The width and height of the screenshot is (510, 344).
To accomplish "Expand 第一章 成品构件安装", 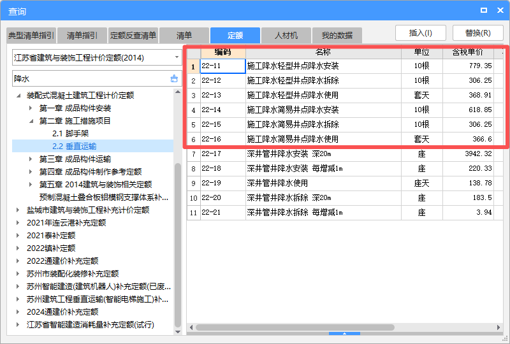I will click(x=31, y=108).
